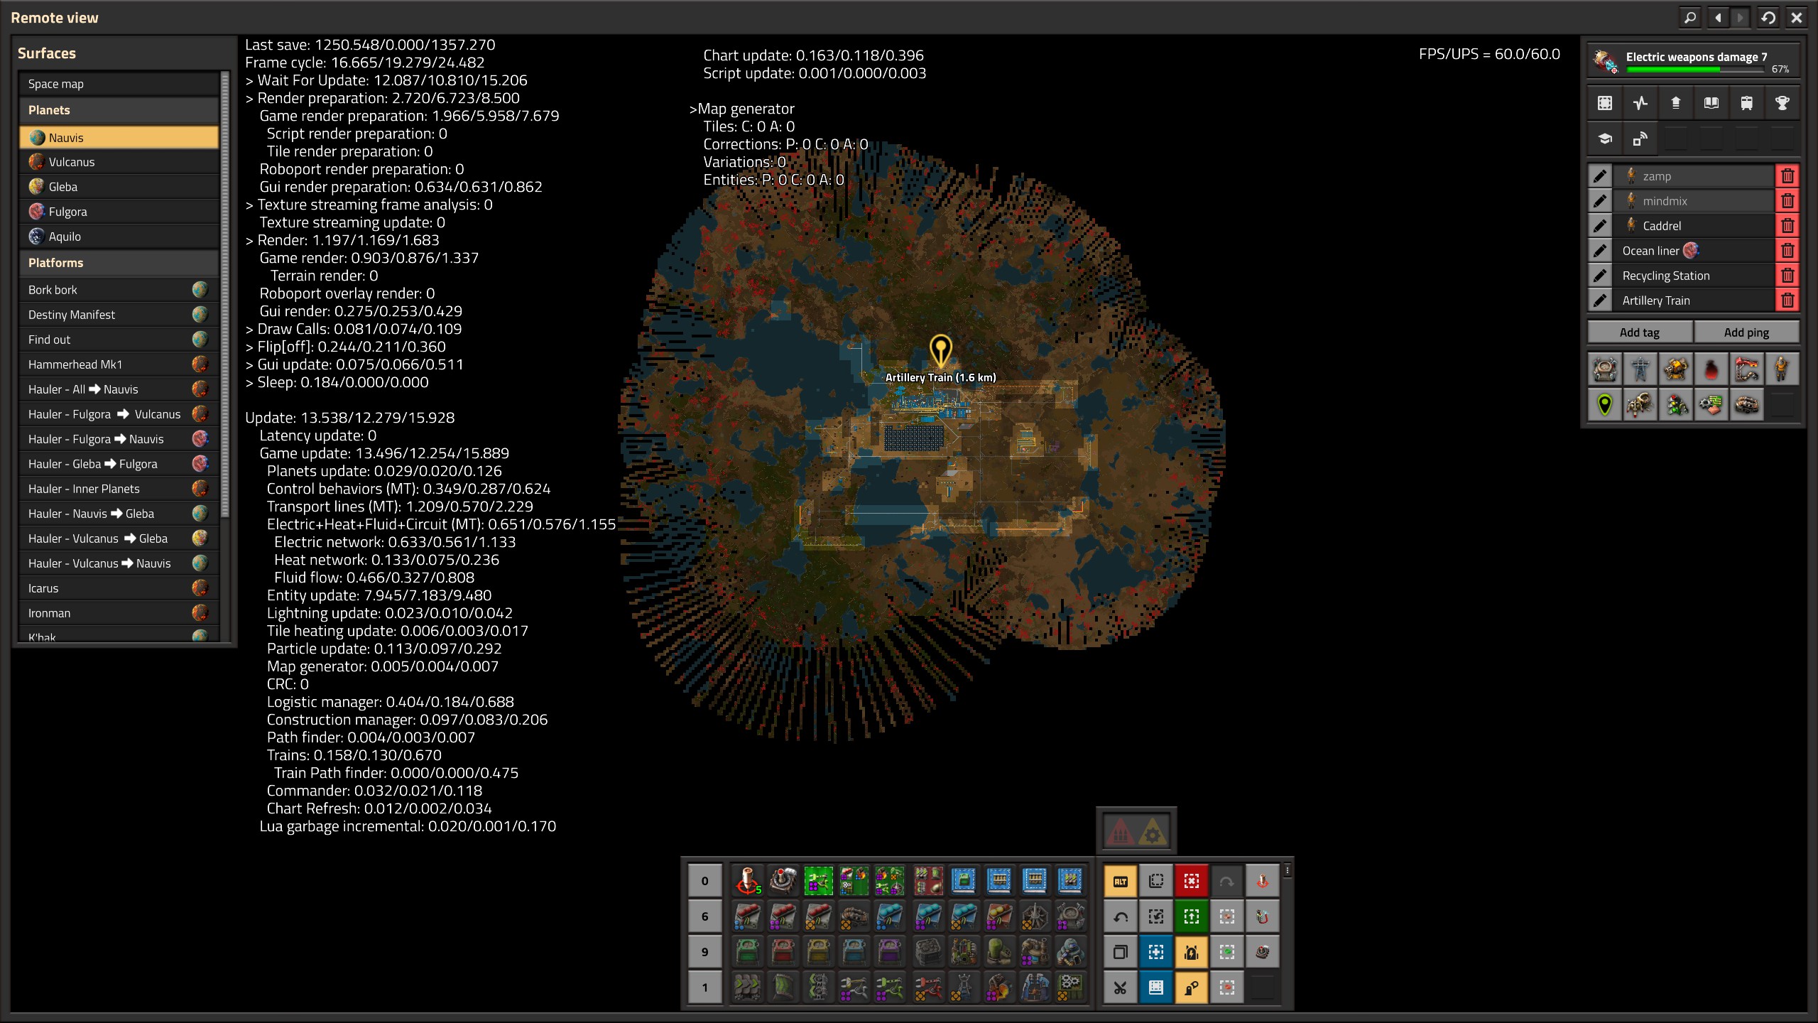Toggle ALT mode button

[x=1121, y=881]
